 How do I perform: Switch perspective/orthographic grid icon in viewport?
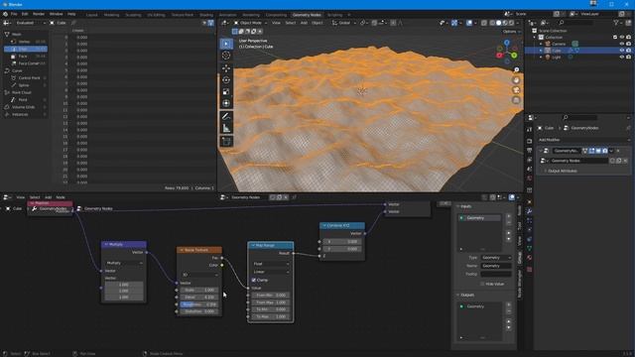[x=516, y=100]
